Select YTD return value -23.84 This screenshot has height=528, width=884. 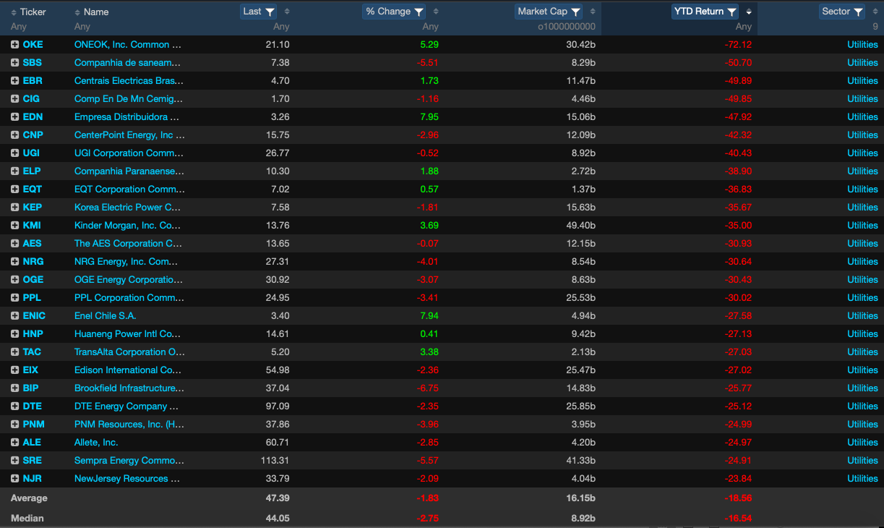tap(738, 479)
